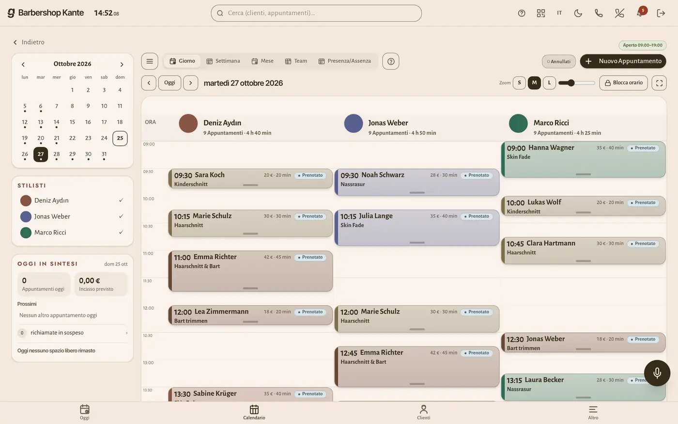Click Deniz Aydın color avatar in header
678x424 pixels.
click(188, 124)
